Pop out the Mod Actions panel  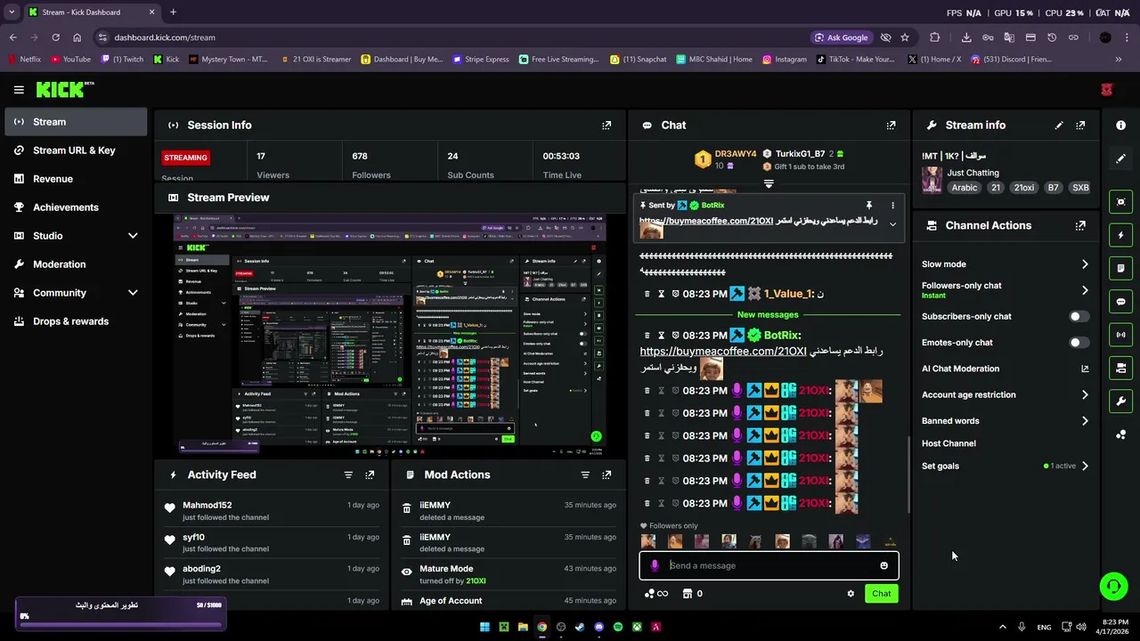pos(607,475)
